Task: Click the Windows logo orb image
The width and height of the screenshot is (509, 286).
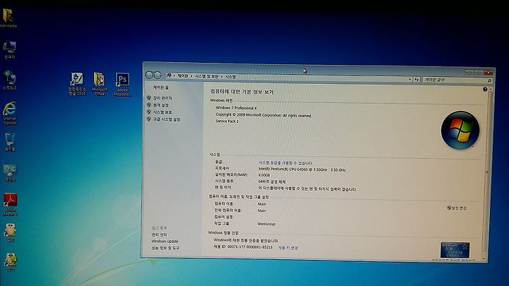Action: pos(460,130)
